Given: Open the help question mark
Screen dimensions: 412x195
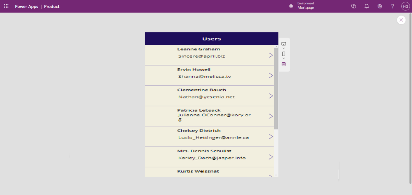Looking at the screenshot, I should [x=393, y=6].
